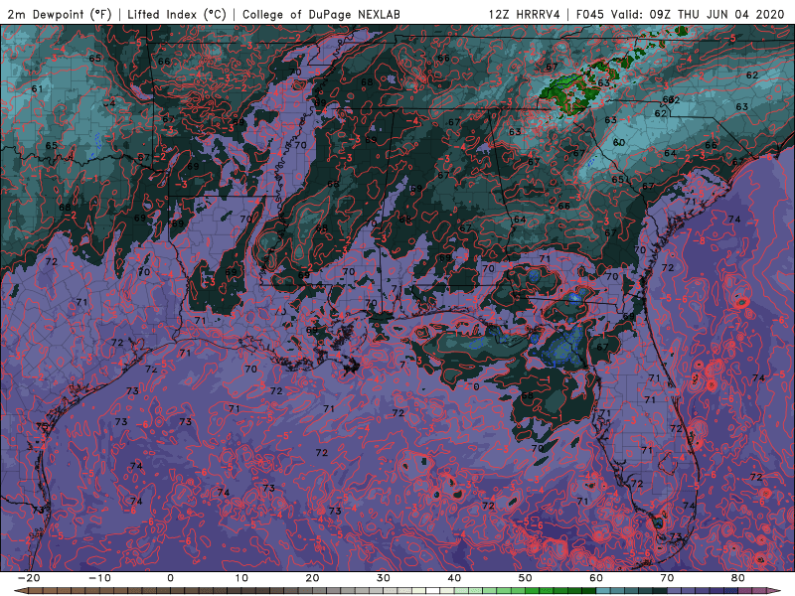Click the '75' dewpoint value on Texas coast
Image resolution: width=795 pixels, height=596 pixels.
pyautogui.click(x=42, y=427)
